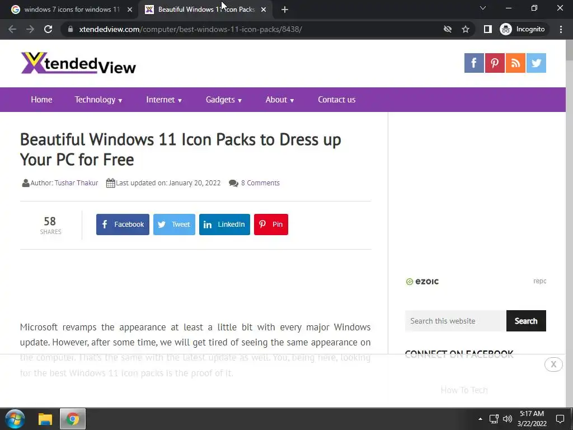Open XtendedView Pinterest page icon
Screen dimensions: 573x430
(495, 63)
